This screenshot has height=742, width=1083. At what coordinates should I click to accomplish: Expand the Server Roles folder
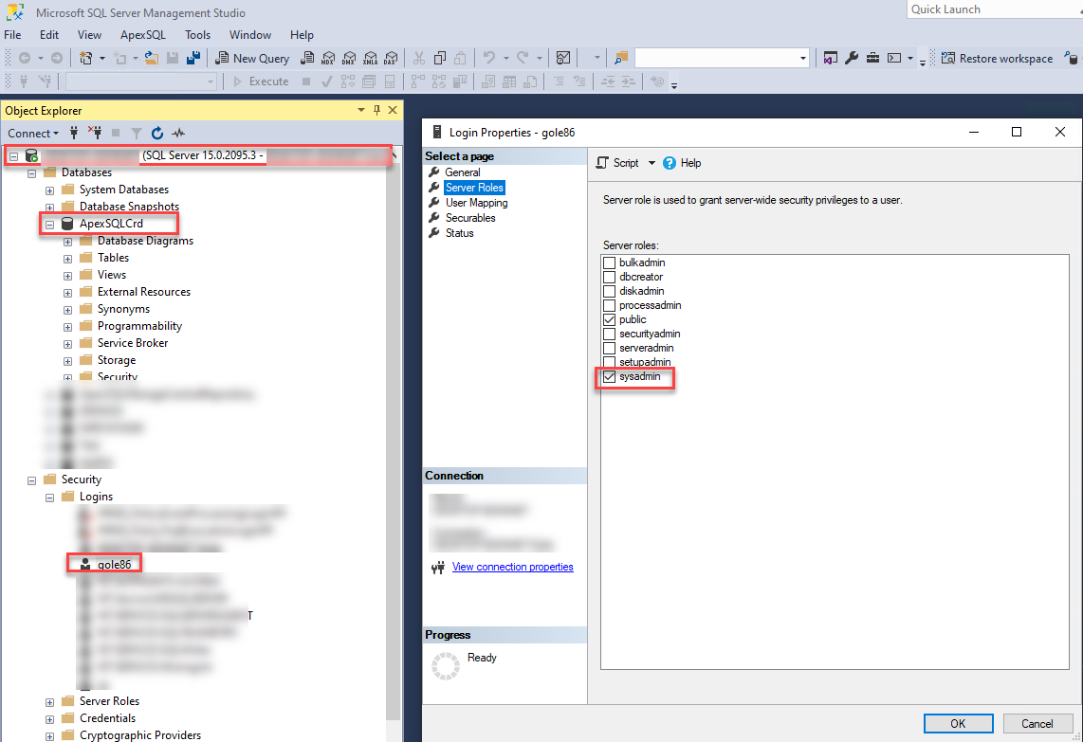(49, 702)
